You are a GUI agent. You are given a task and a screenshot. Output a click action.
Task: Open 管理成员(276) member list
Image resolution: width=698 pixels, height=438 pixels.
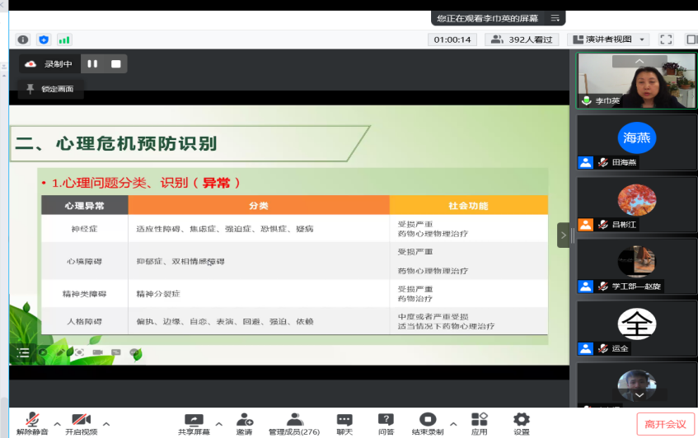point(294,424)
